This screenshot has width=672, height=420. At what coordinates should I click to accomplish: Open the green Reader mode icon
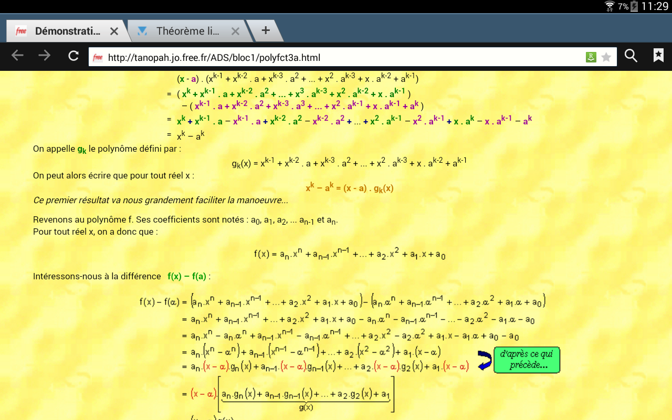tap(591, 57)
